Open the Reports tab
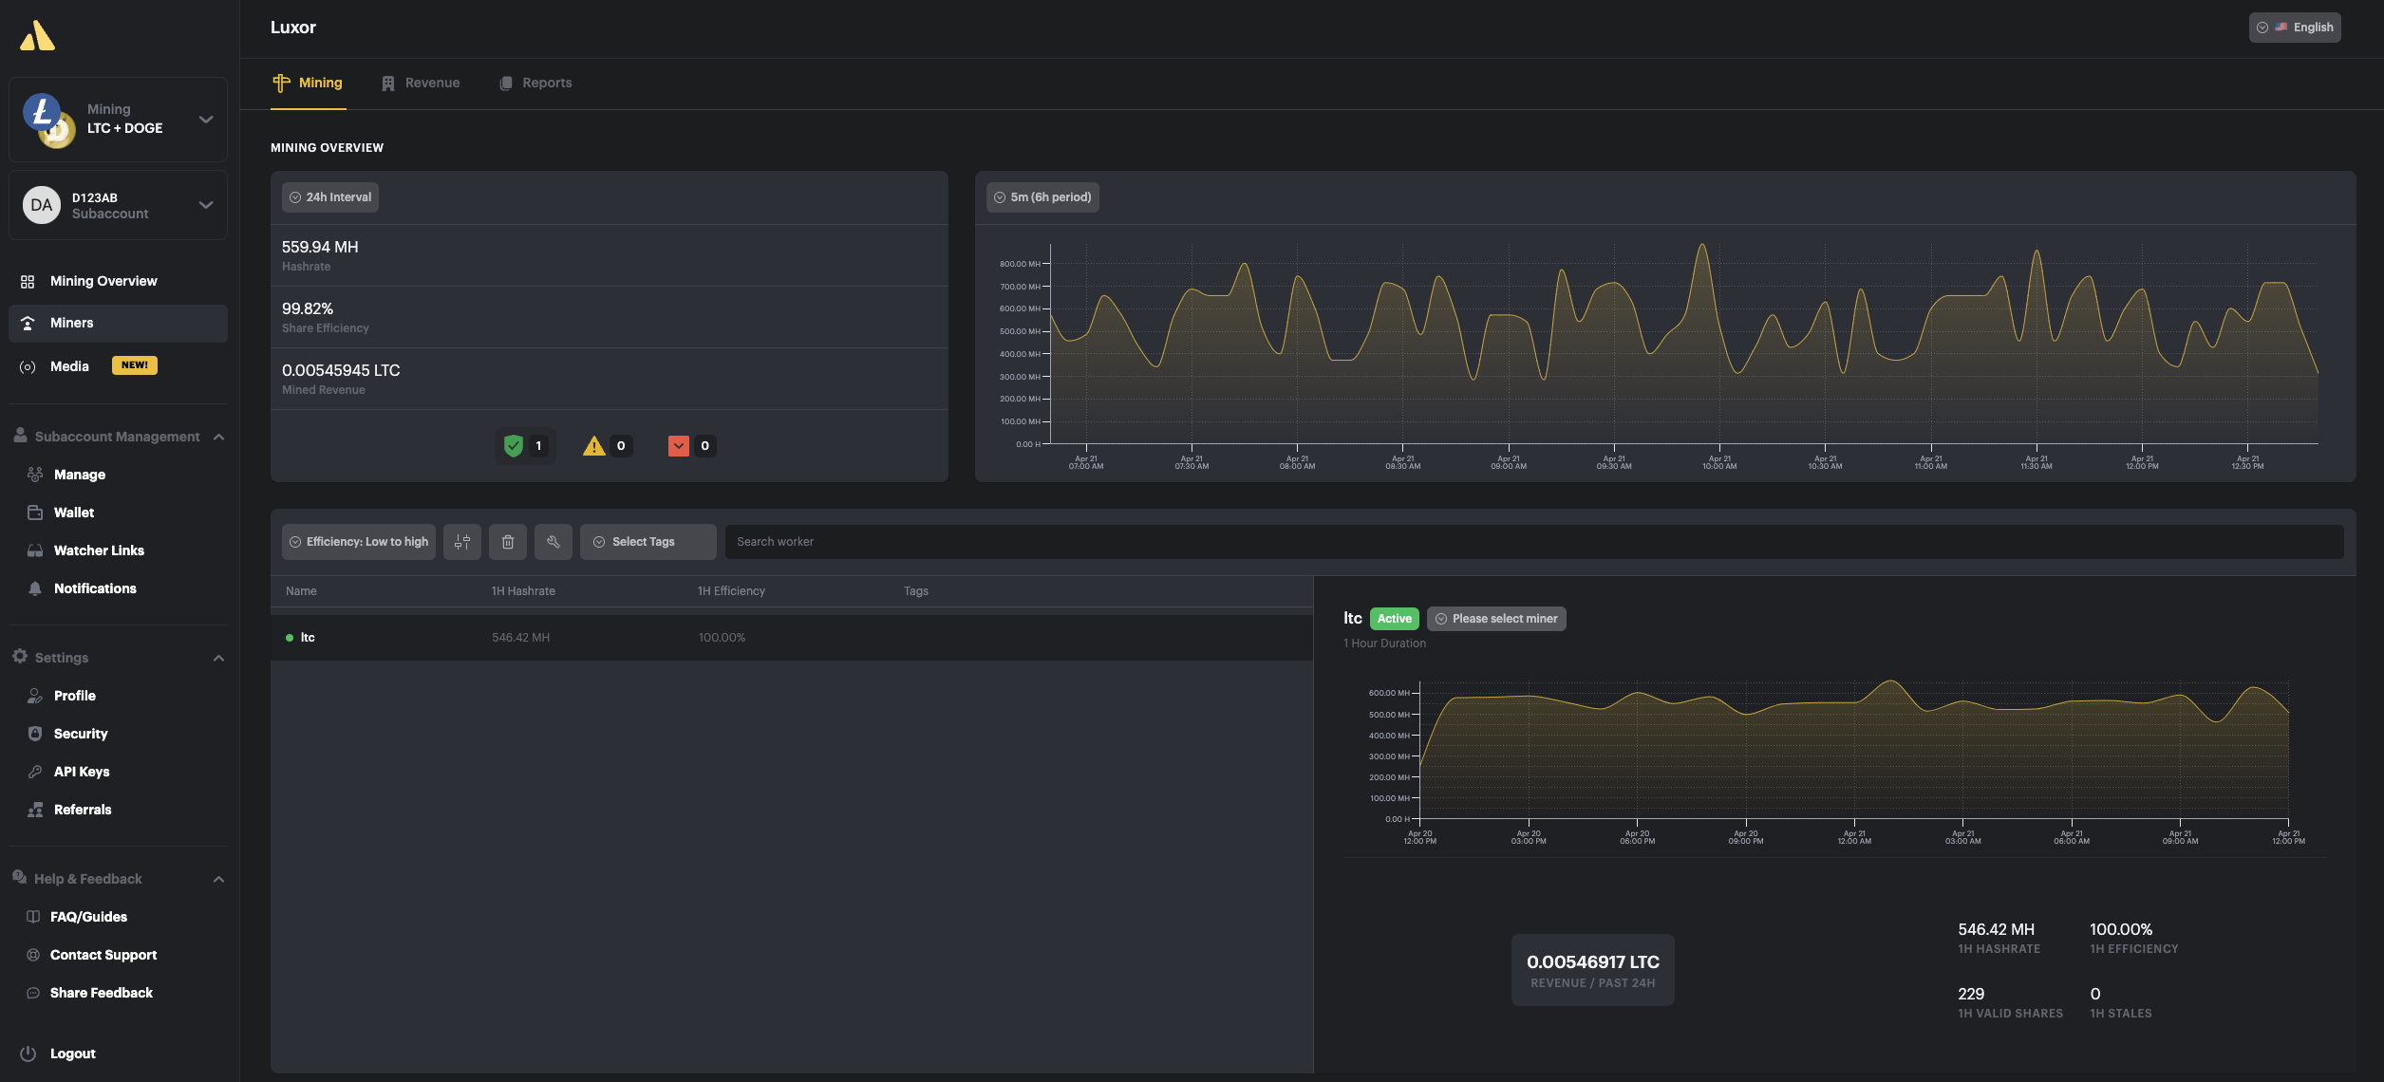This screenshot has width=2384, height=1082. pyautogui.click(x=544, y=84)
